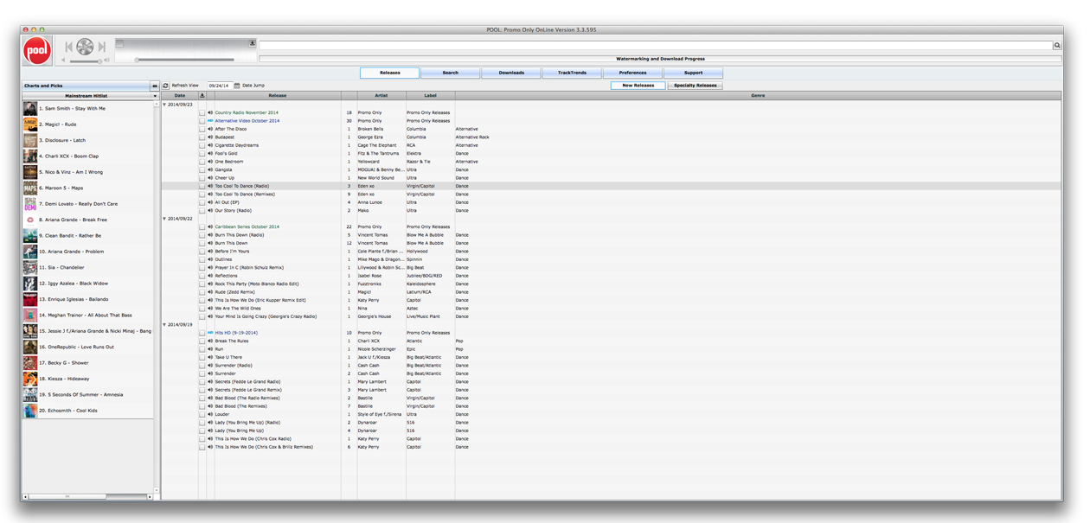Screen dimensions: 1090x523
Task: Preview Budapest with its speaker icon
Action: coord(210,137)
